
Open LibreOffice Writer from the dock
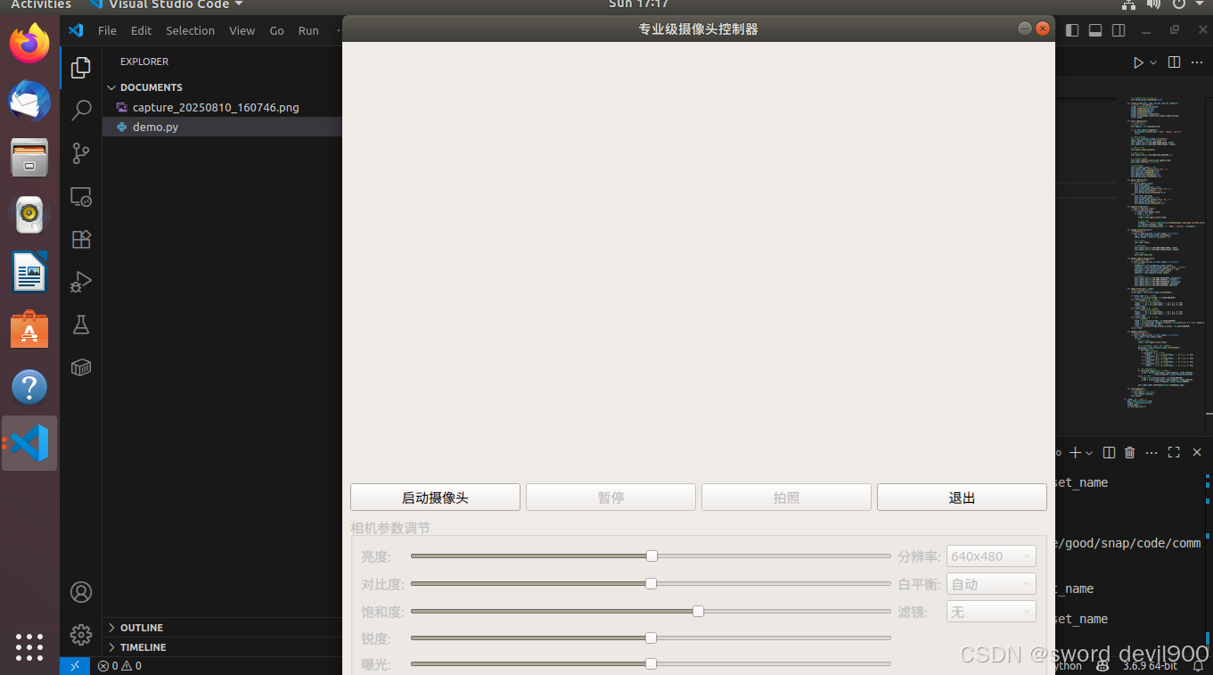pyautogui.click(x=29, y=272)
